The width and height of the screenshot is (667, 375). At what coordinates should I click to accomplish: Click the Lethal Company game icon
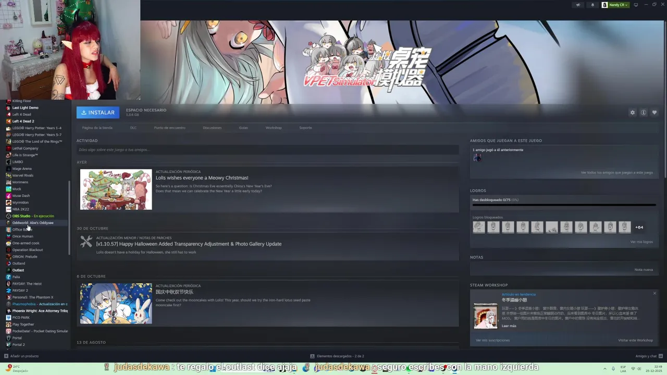[8, 148]
